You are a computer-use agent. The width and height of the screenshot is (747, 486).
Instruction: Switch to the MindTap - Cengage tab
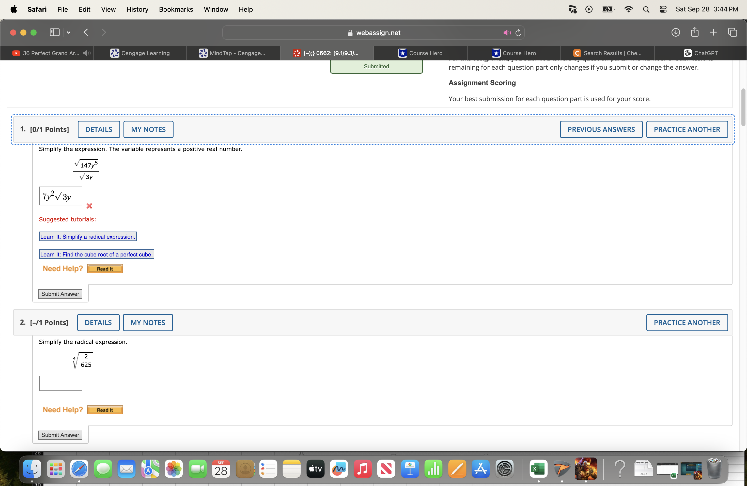[x=233, y=53]
